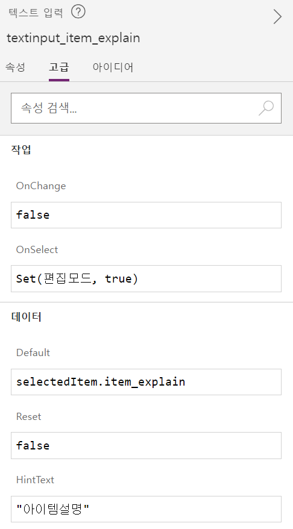Select the 고급 tab

(59, 67)
